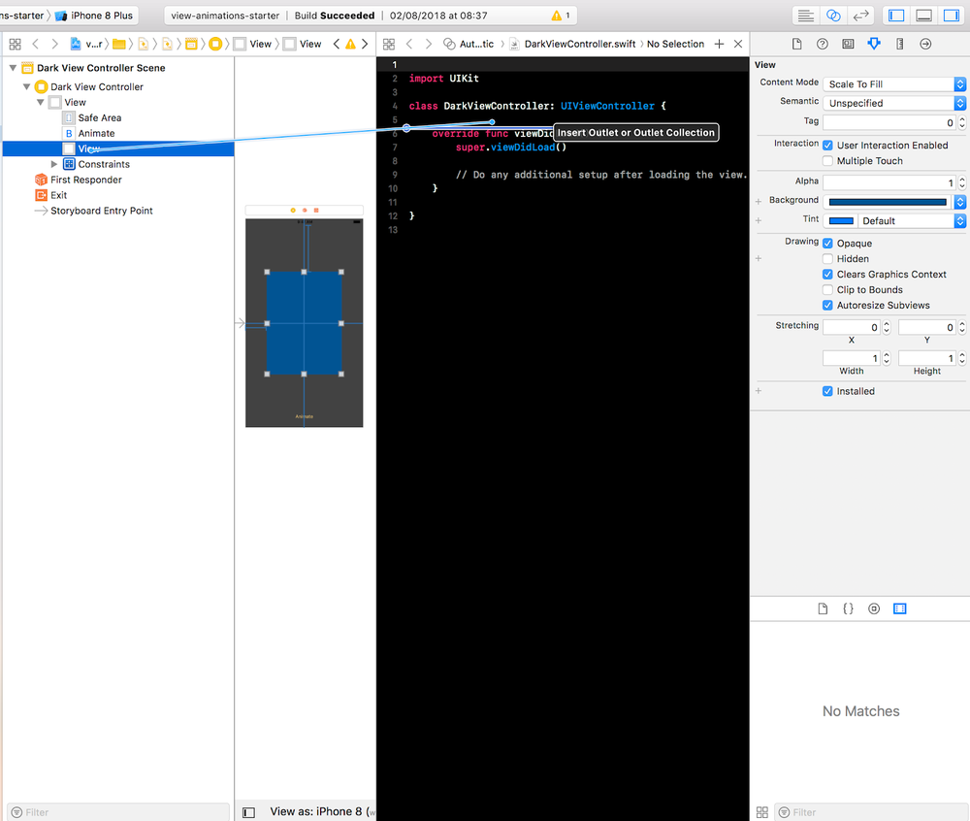970x821 pixels.
Task: Toggle the Navigator panel icon
Action: point(896,16)
